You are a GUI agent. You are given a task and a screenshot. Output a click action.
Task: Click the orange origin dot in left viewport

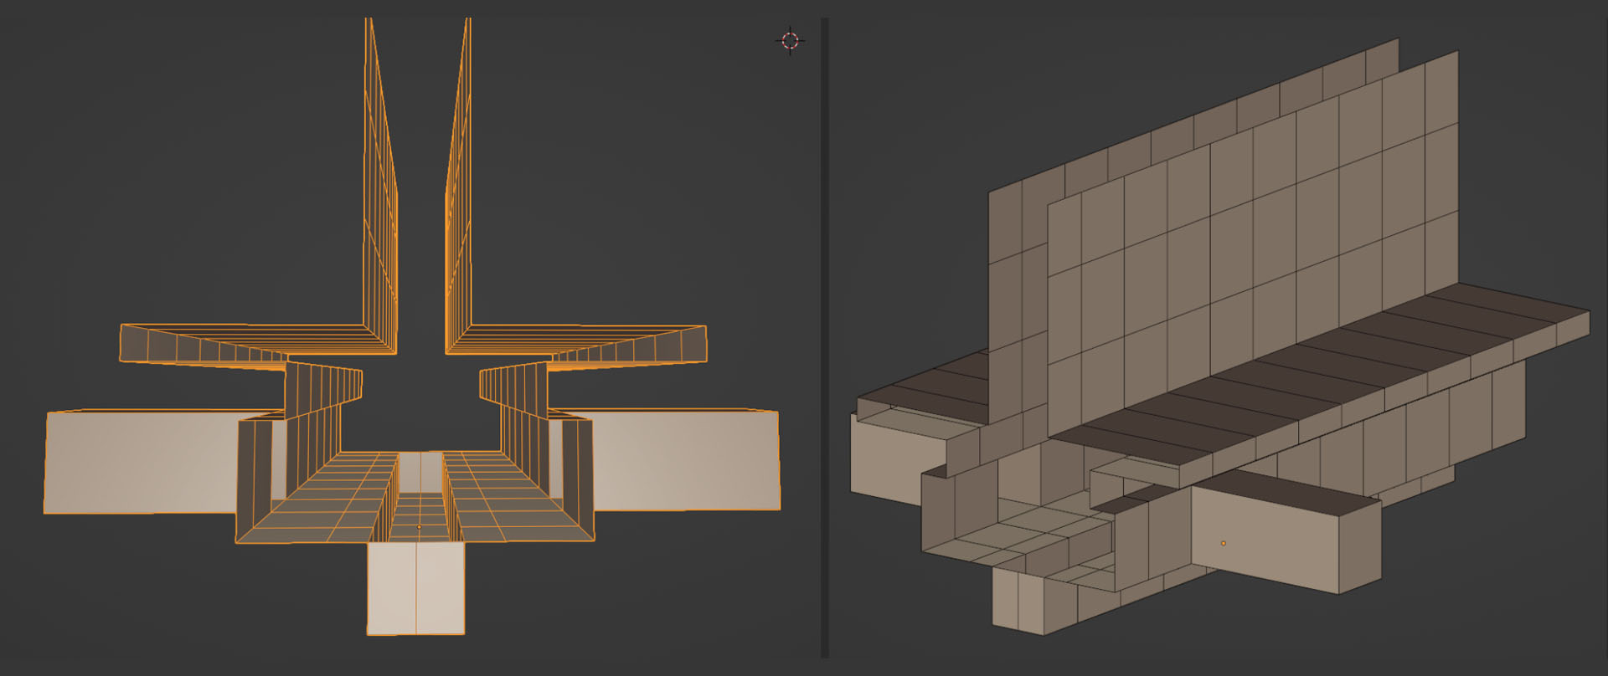click(420, 527)
